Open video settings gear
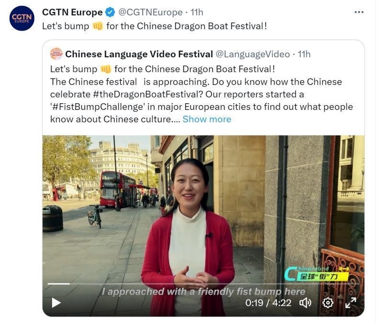 [328, 303]
